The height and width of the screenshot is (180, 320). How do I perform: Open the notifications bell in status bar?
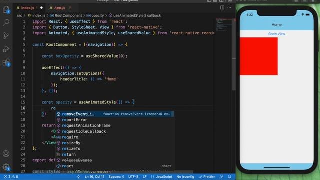pos(229,176)
